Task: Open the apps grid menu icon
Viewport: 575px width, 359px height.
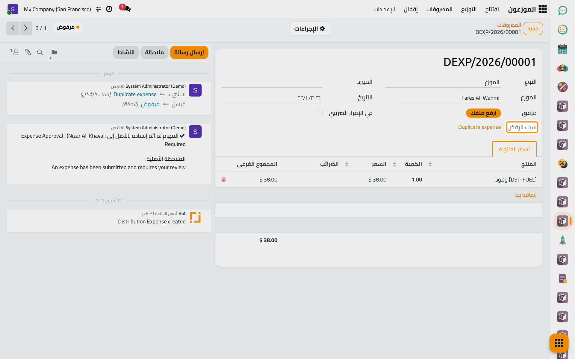Action: pyautogui.click(x=542, y=9)
